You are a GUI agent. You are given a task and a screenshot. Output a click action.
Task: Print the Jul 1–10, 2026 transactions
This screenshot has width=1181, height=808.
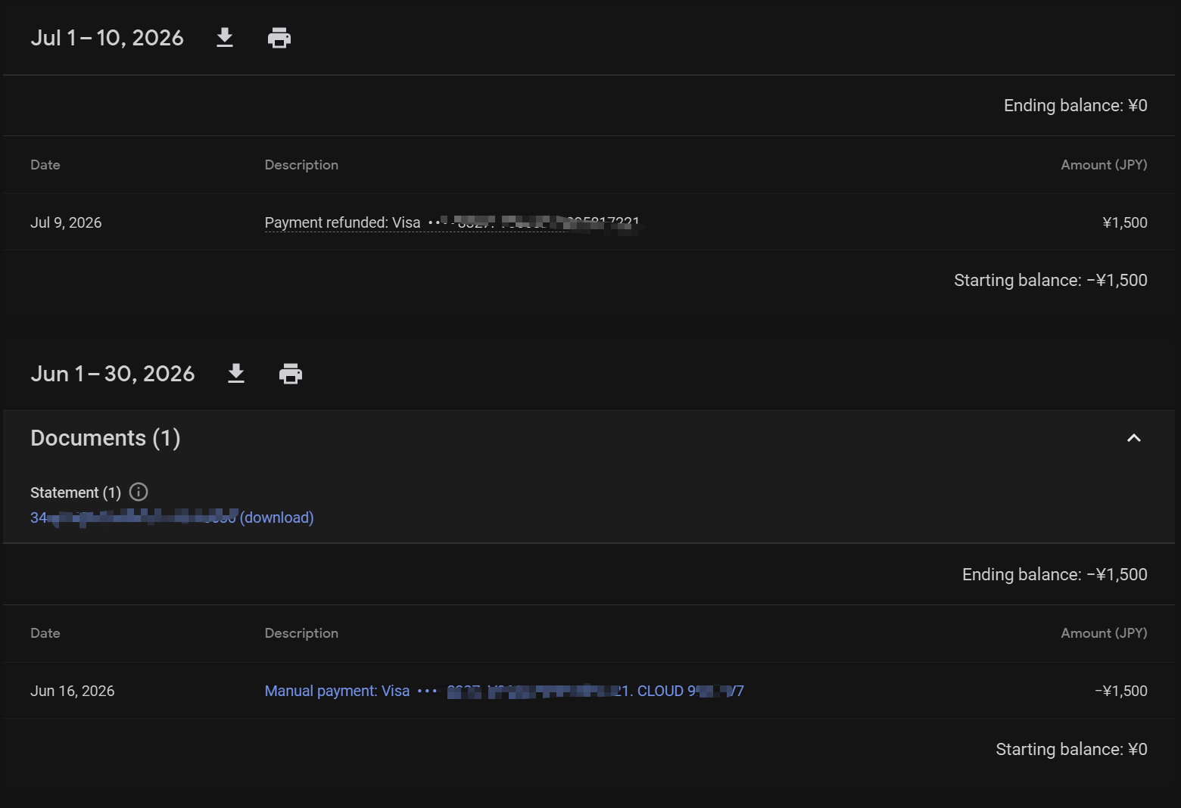(x=279, y=38)
